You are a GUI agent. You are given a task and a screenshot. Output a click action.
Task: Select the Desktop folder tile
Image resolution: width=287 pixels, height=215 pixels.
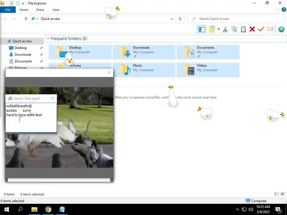80,52
